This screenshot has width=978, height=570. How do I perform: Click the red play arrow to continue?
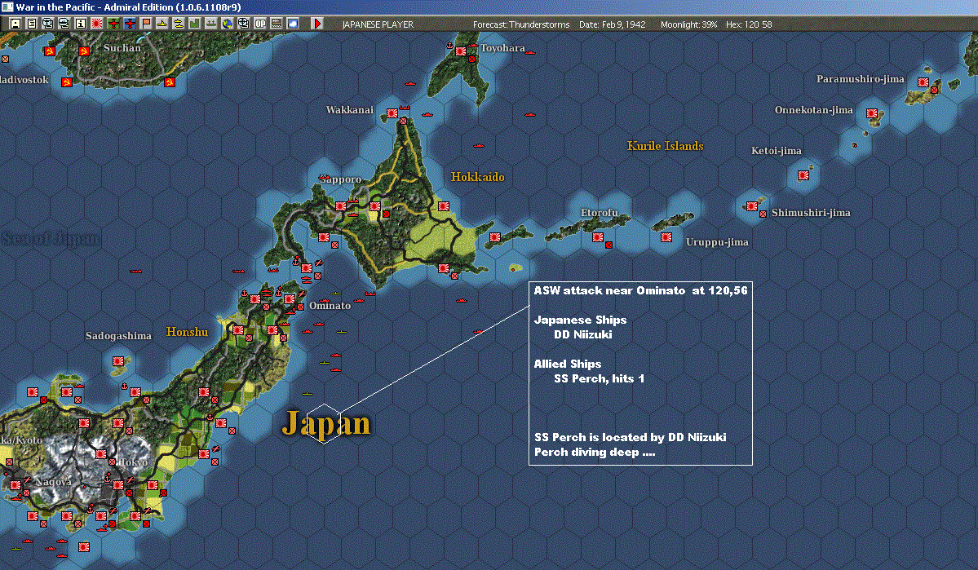click(316, 24)
